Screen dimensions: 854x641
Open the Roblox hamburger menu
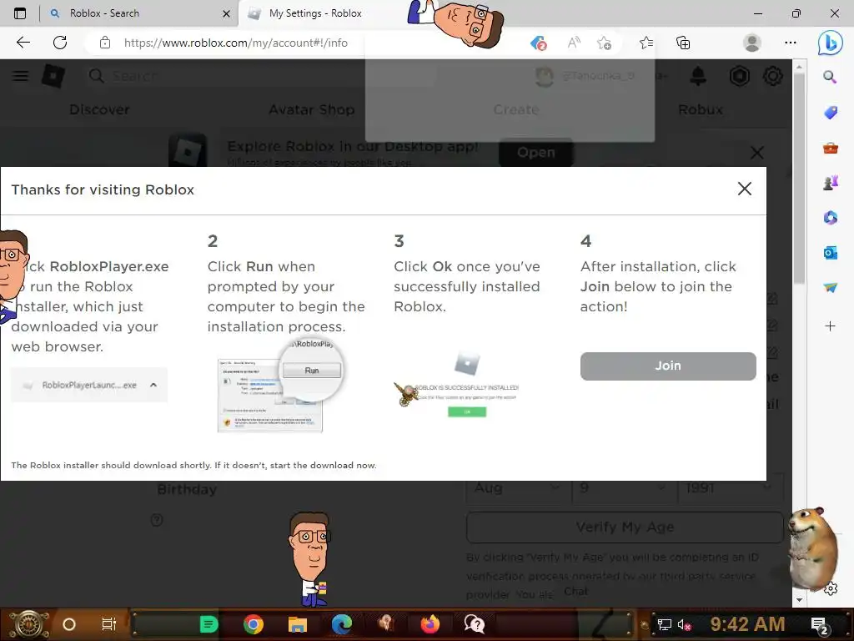click(x=20, y=76)
